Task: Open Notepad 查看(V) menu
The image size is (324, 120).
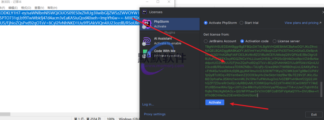Action: coord(39,8)
